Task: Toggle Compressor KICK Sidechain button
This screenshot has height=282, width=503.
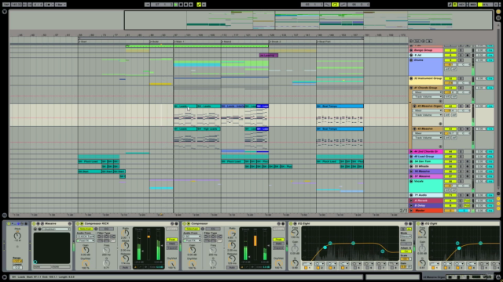Action: (86, 229)
